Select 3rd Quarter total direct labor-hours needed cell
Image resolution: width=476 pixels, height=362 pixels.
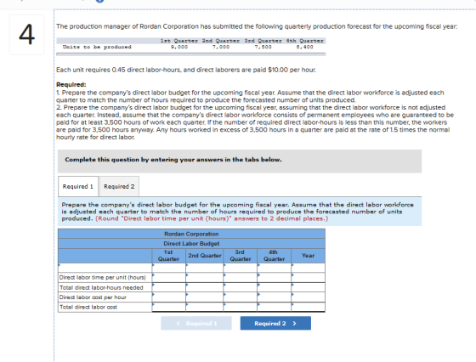[240, 287]
